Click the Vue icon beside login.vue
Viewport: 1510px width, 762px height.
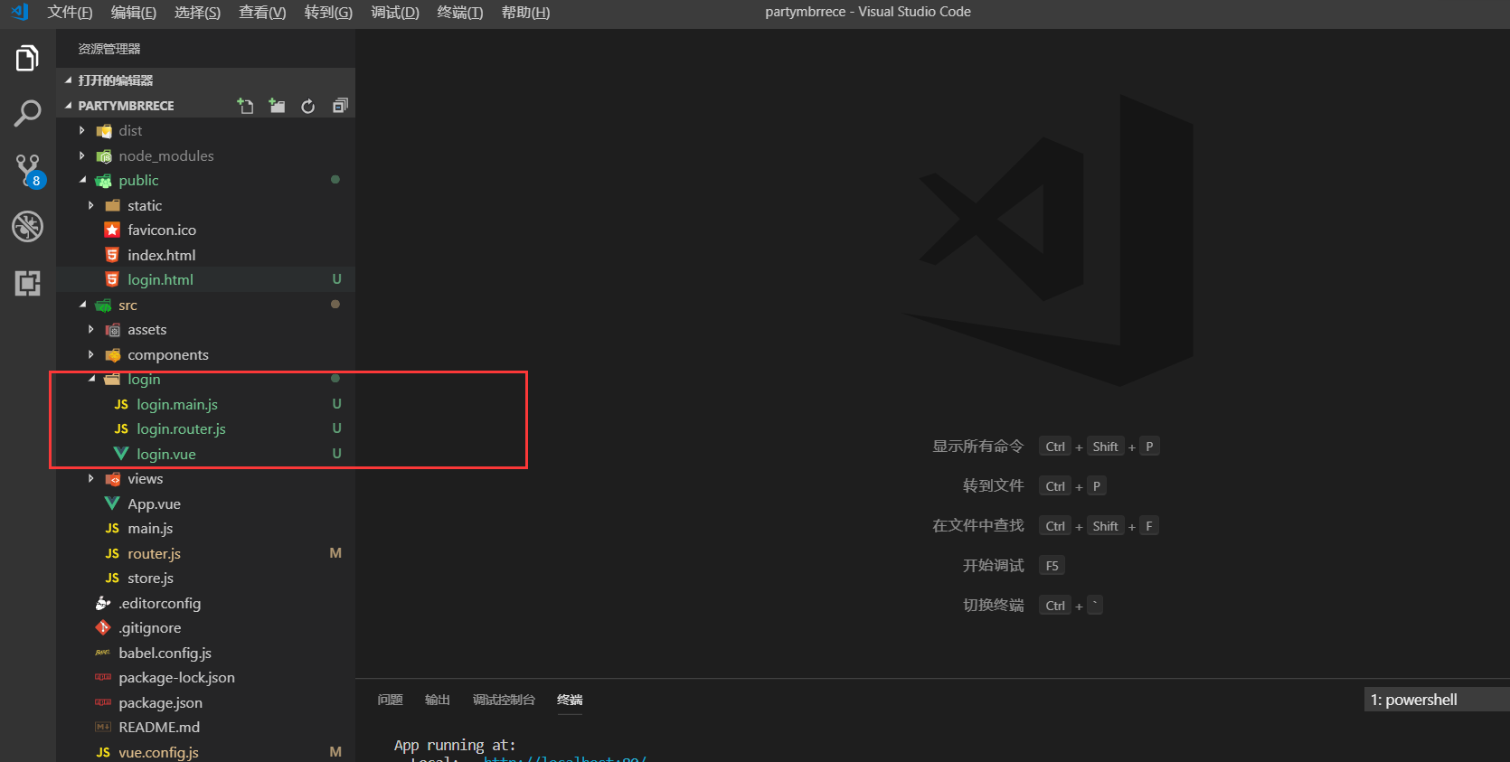coord(121,454)
